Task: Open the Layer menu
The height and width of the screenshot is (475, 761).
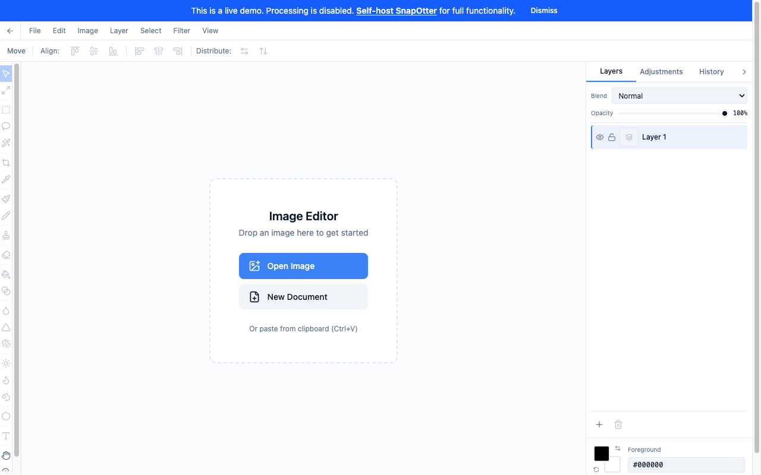Action: pyautogui.click(x=119, y=31)
